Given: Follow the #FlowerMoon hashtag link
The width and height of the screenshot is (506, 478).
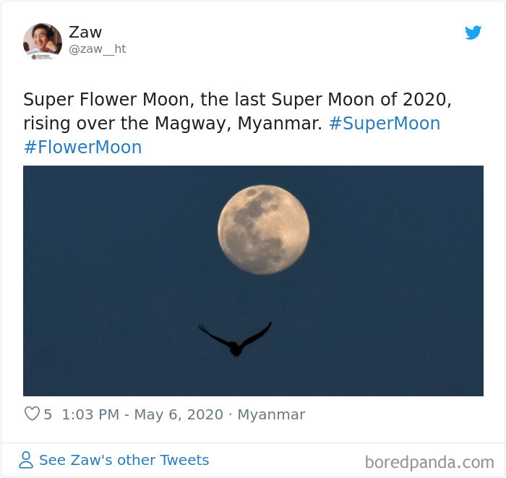Looking at the screenshot, I should pyautogui.click(x=82, y=148).
